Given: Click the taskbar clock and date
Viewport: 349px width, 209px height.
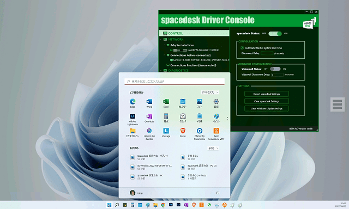Looking at the screenshot, I should [x=340, y=205].
